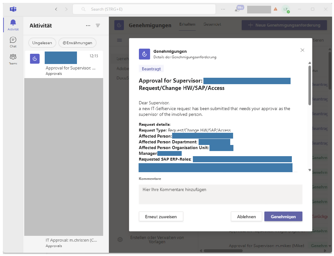The height and width of the screenshot is (256, 334).
Task: Click the back navigation arrow
Action: pyautogui.click(x=56, y=9)
